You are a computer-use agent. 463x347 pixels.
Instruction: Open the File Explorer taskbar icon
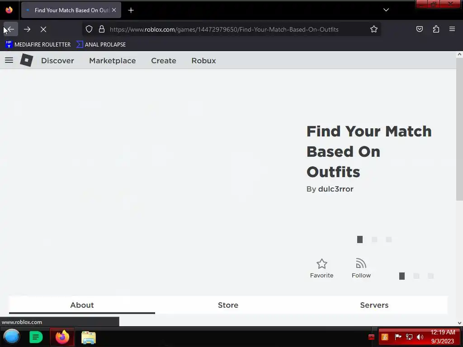click(x=89, y=337)
